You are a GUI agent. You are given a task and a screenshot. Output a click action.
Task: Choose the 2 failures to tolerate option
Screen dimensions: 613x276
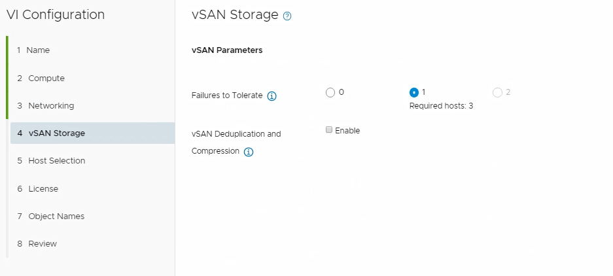(x=497, y=93)
